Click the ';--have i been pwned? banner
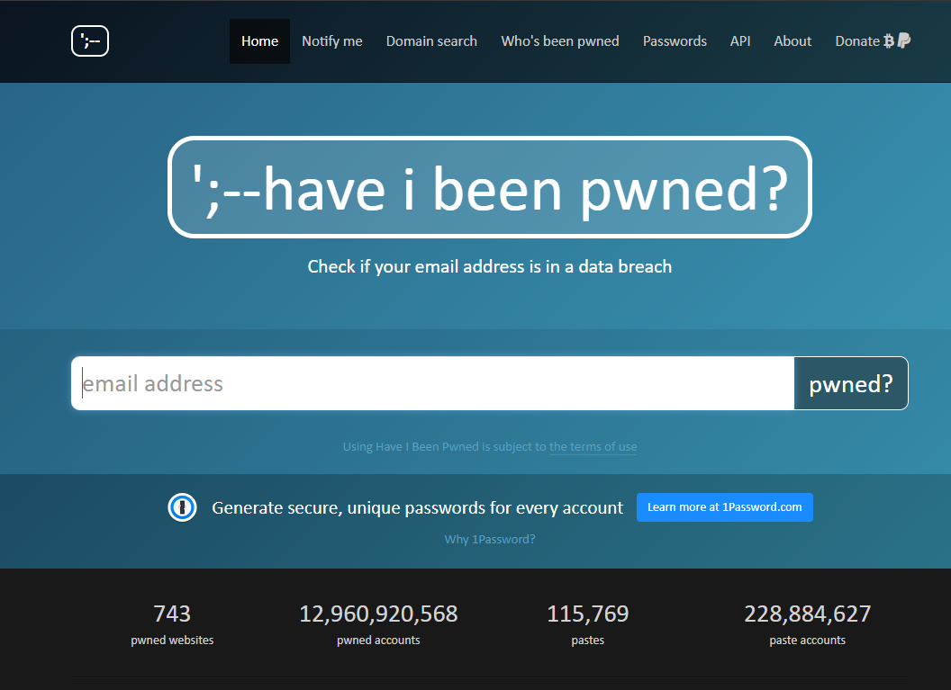Viewport: 951px width, 690px height. coord(489,187)
